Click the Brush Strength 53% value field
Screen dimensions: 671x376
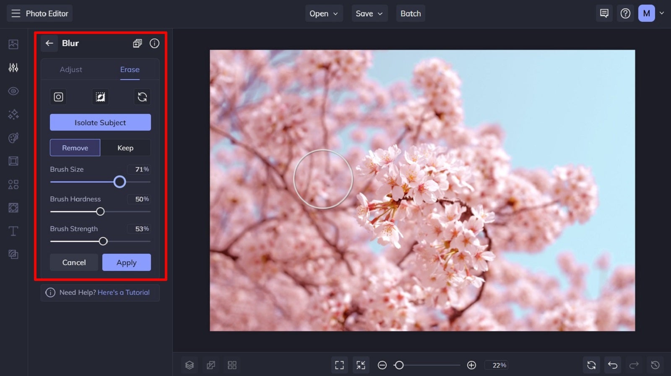click(139, 229)
